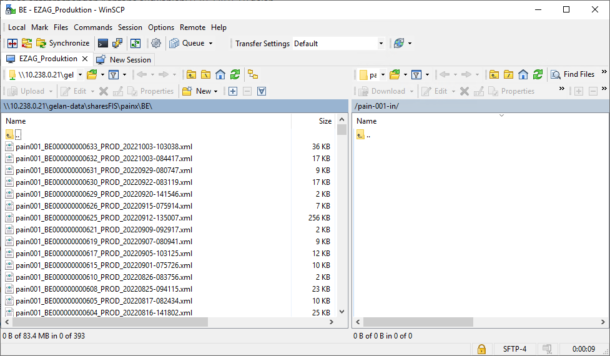Open the Session menu
This screenshot has height=356, width=610.
point(130,27)
